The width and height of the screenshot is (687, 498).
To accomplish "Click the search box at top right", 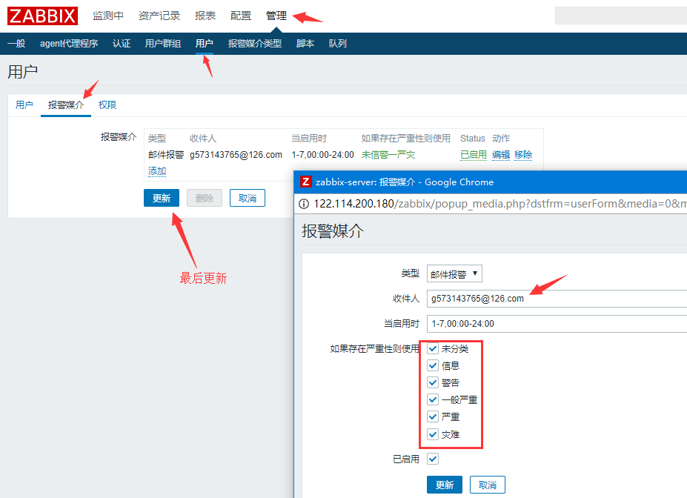I will click(621, 16).
